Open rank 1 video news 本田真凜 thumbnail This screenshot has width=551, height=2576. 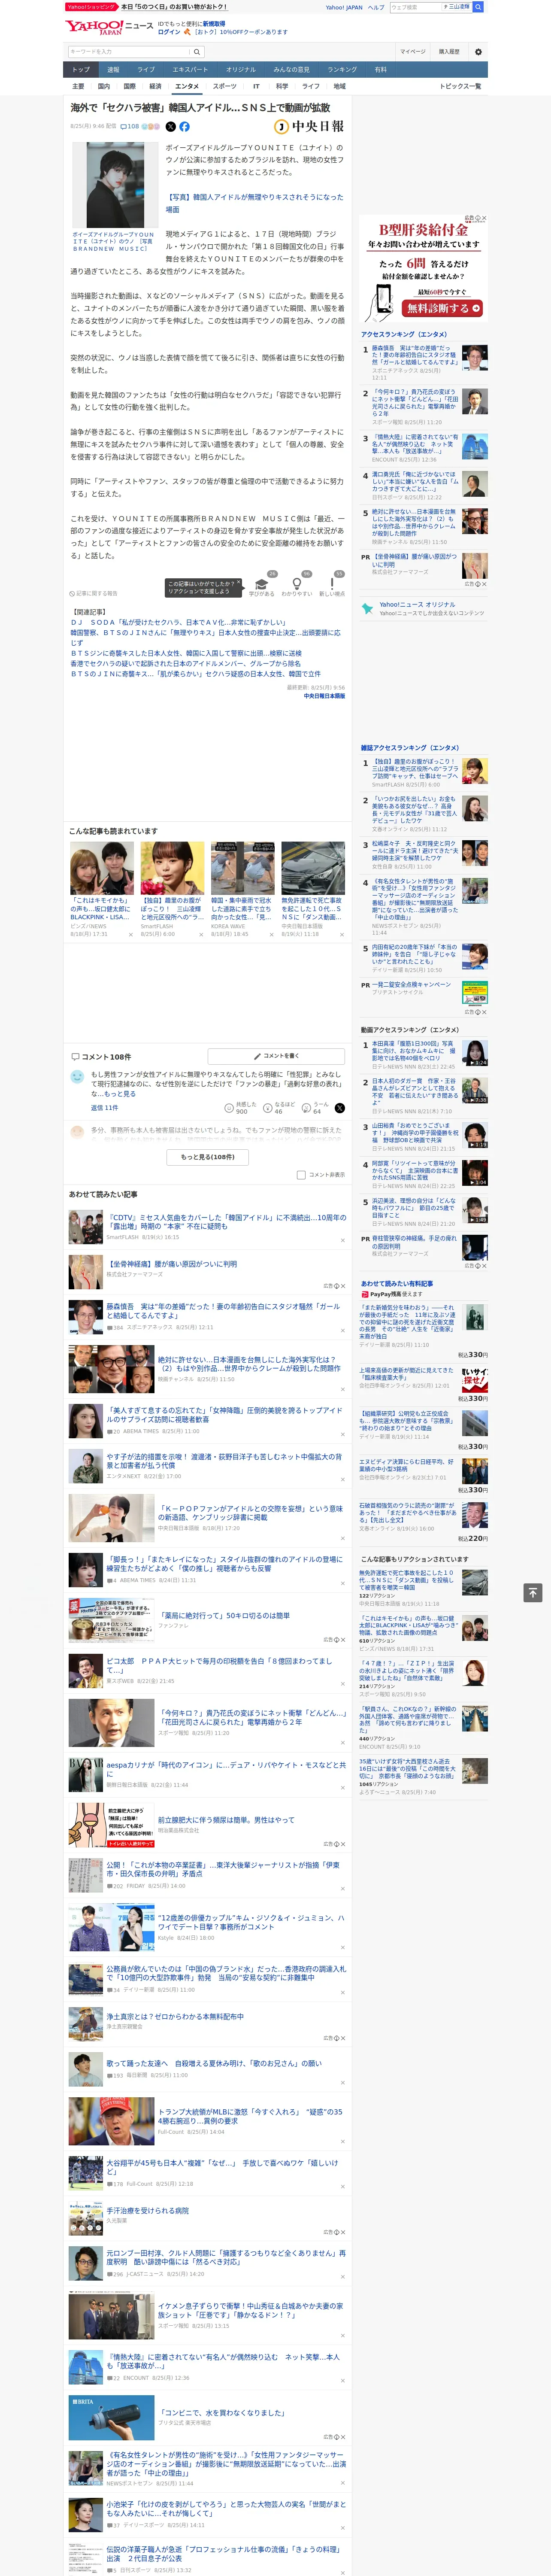[476, 1053]
